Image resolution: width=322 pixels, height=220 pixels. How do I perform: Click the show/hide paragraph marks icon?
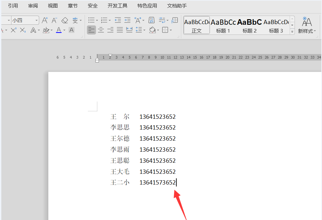(162, 20)
